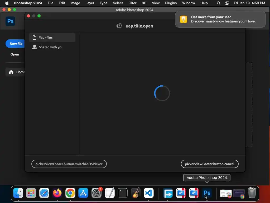Screen dimensions: 270x203
Task: Launch Firefox from the dock
Action: pyautogui.click(x=57, y=193)
